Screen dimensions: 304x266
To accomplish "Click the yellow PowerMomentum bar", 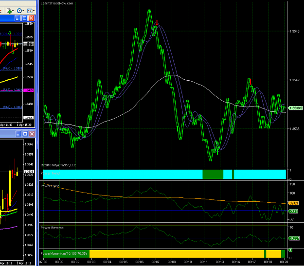I will point(177,254).
